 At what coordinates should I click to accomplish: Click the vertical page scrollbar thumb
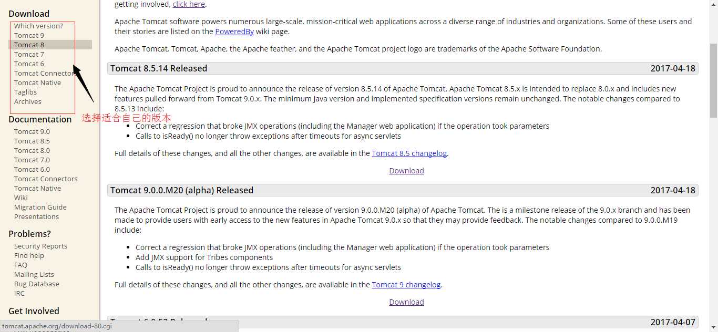(x=713, y=79)
